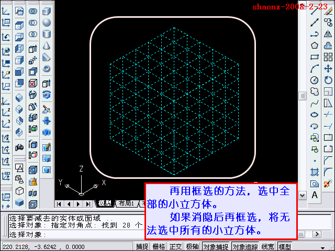Select the Line draw tool
The image size is (335, 251).
tap(314, 11)
